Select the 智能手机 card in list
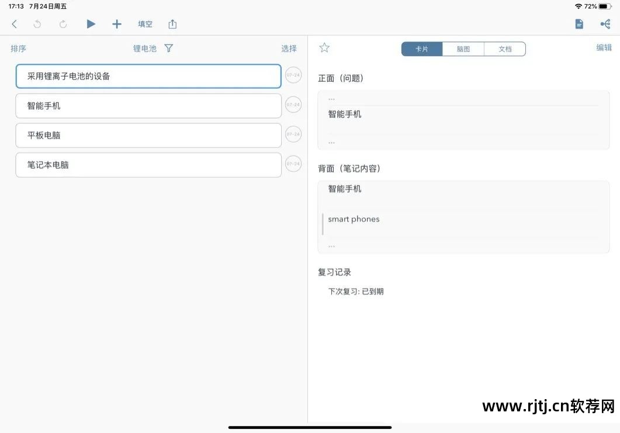Viewport: 620px width, 433px height. tap(148, 106)
